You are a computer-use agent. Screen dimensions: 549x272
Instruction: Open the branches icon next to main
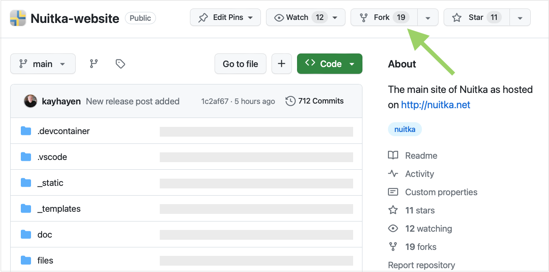click(94, 64)
